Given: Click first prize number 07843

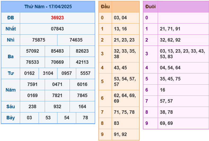Looking at the screenshot, I should (x=57, y=29).
